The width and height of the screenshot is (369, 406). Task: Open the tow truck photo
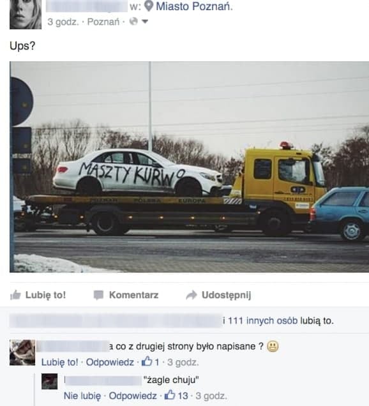point(190,167)
